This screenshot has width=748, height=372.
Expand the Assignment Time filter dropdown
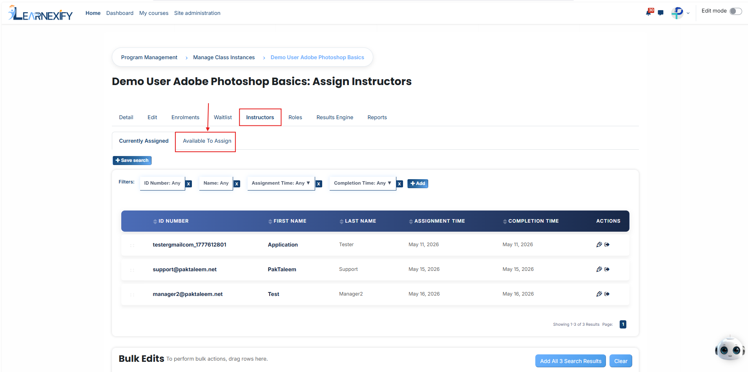coord(281,183)
